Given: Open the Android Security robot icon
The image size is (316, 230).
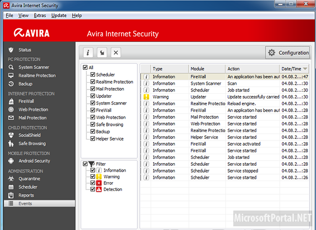Looking at the screenshot, I should coord(11,161).
